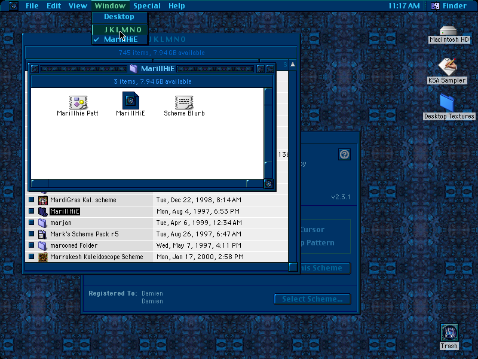This screenshot has height=359, width=478.
Task: Click the sort order arrow in list header
Action: pos(293,65)
